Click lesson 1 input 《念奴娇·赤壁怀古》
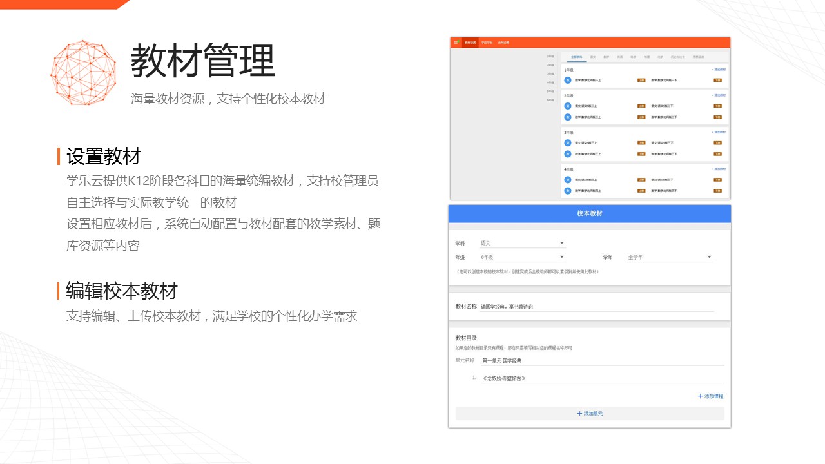The height and width of the screenshot is (464, 825). point(603,378)
